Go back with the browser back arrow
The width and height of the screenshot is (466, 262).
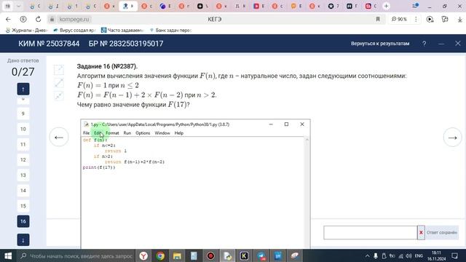[8, 20]
